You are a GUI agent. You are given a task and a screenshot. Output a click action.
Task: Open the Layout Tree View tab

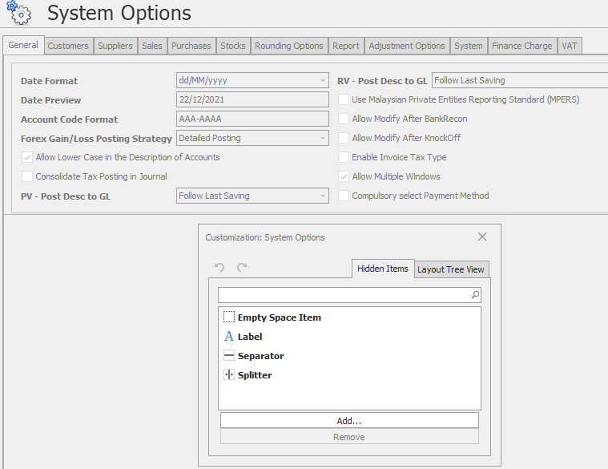(x=451, y=269)
